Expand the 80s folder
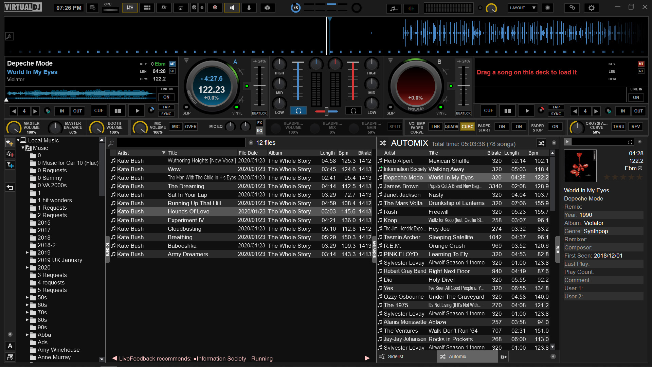The height and width of the screenshot is (367, 652). click(x=27, y=320)
